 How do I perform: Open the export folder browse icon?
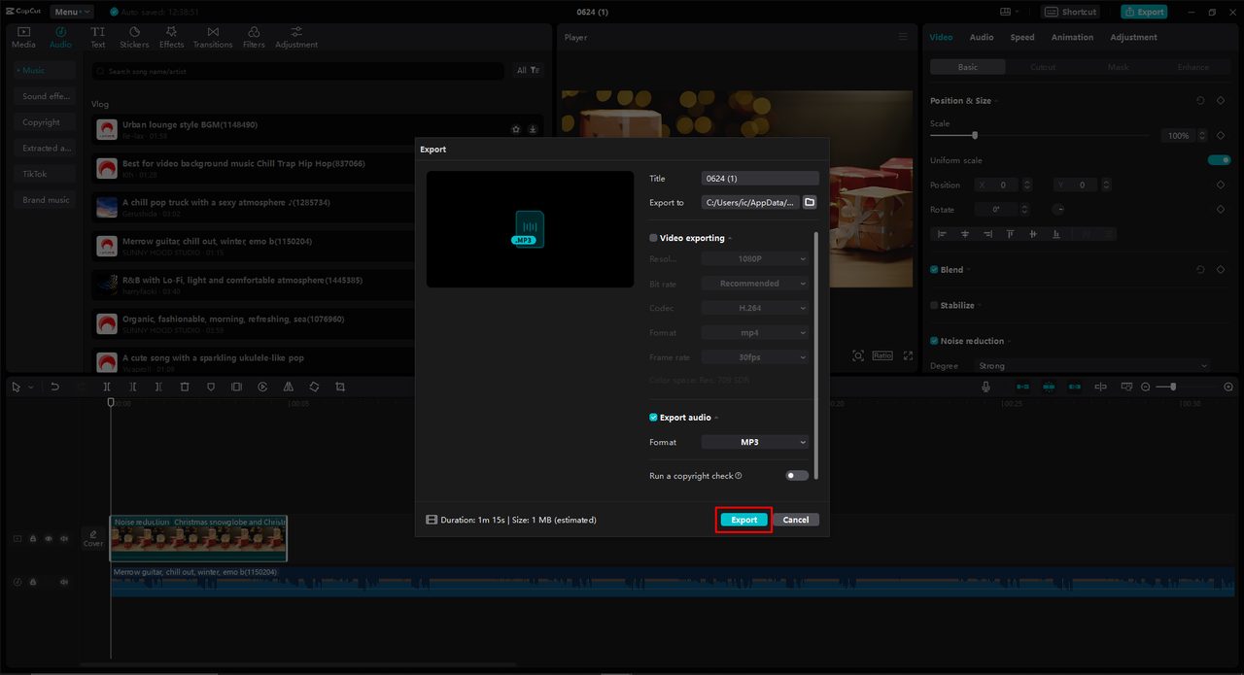(810, 202)
